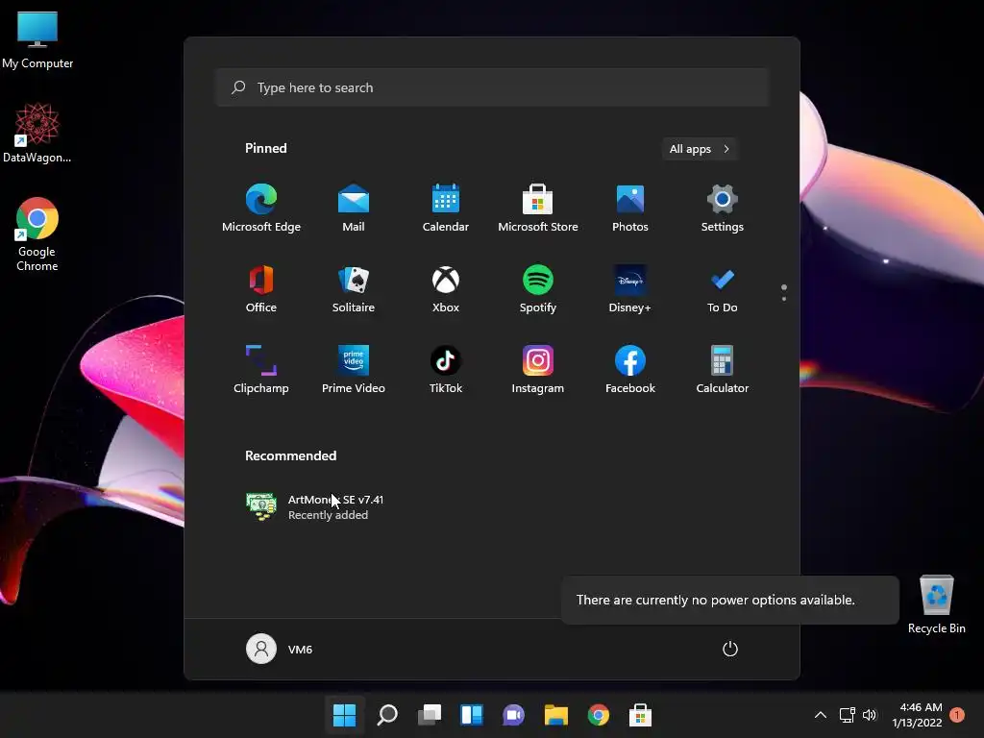
Task: Open the notification badge in tray
Action: (957, 715)
